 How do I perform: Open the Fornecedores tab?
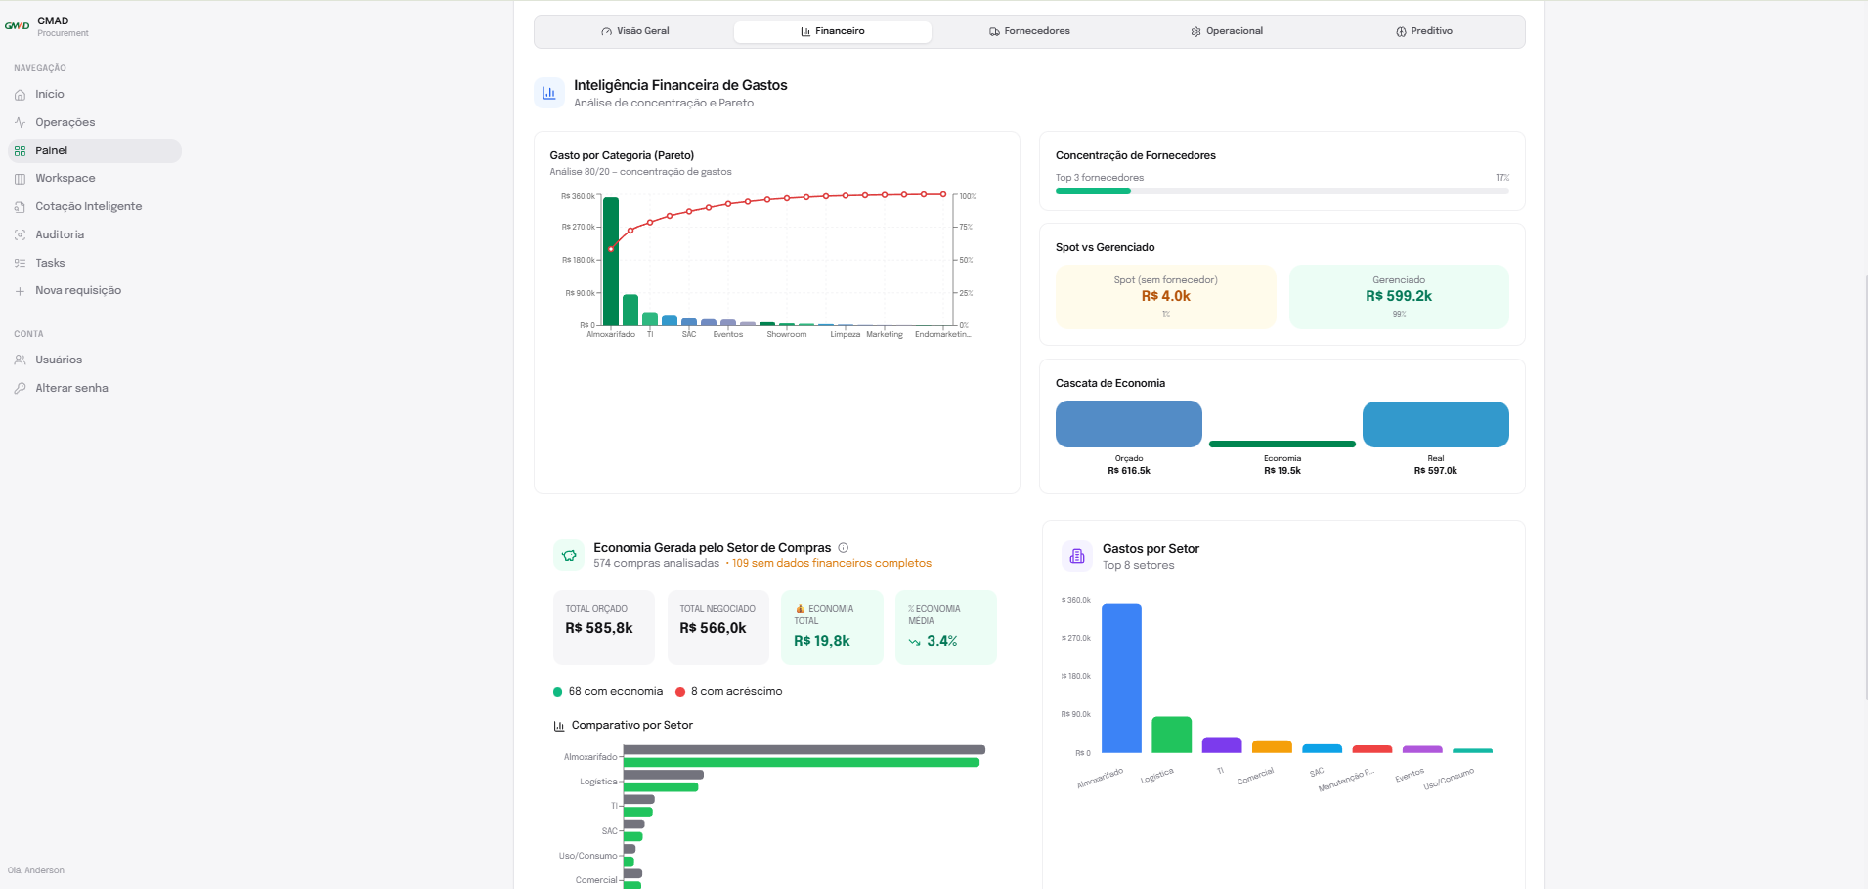click(1029, 31)
